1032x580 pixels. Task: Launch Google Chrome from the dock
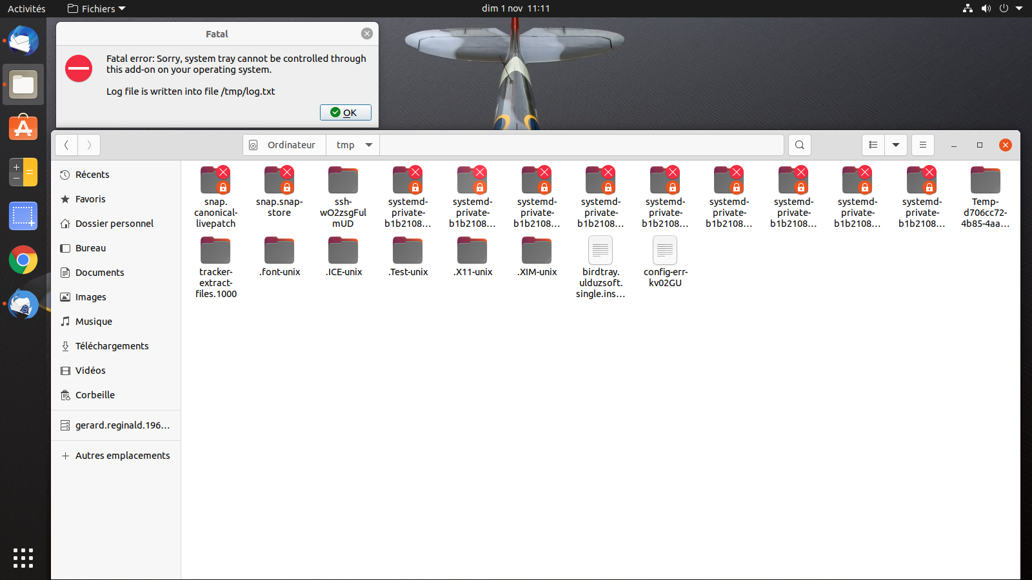23,260
